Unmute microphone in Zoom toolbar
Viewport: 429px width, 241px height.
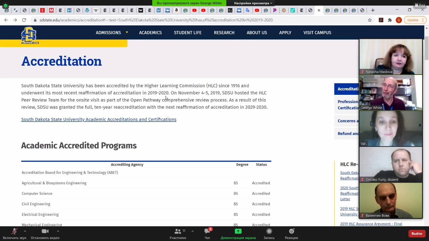click(x=14, y=231)
